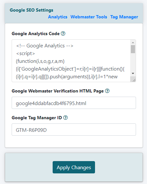Image resolution: width=147 pixels, height=184 pixels.
Task: Click the Apply Changes button
Action: [74, 167]
